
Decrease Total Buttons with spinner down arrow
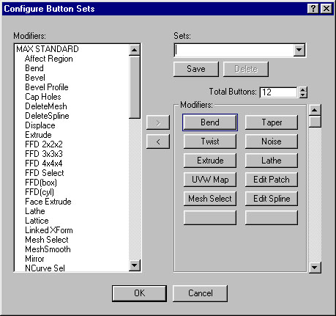(303, 95)
